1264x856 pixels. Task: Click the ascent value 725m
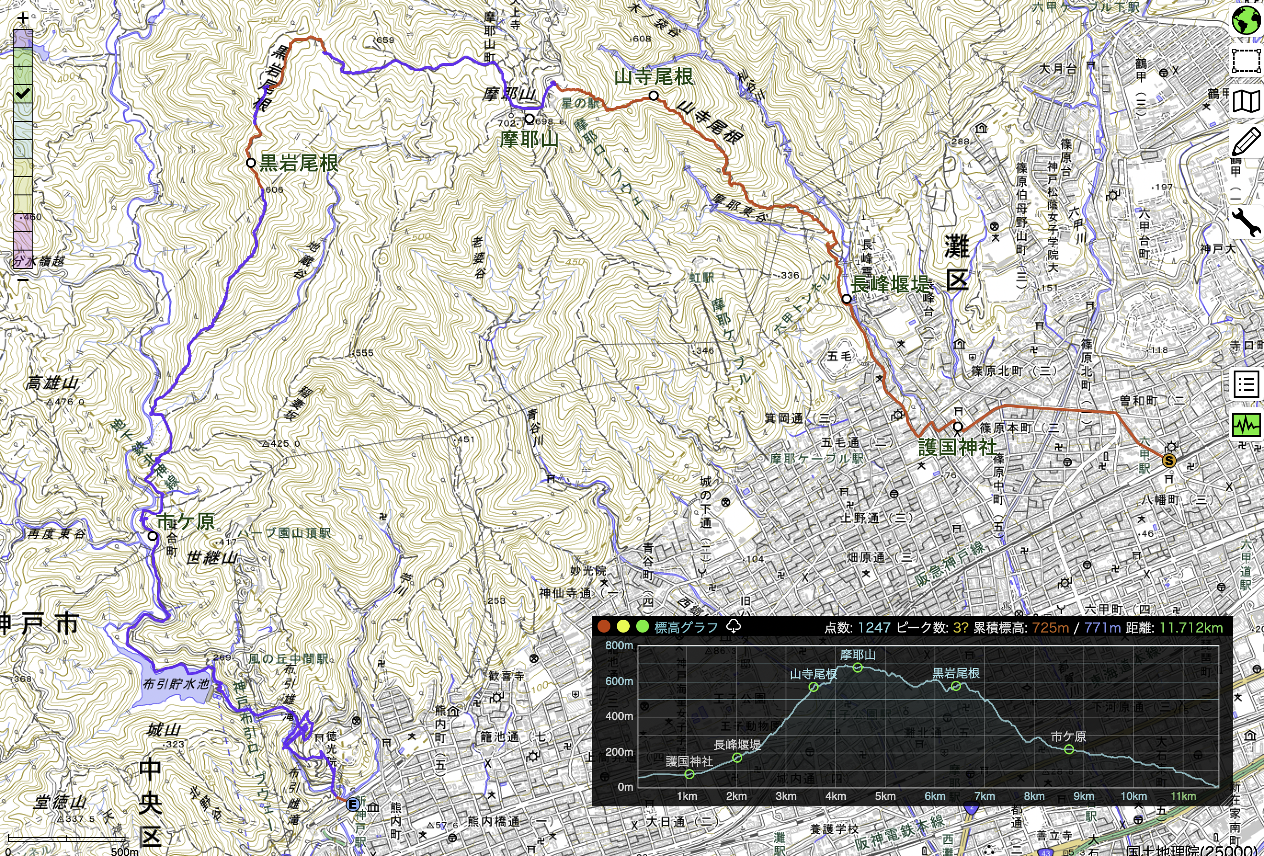point(1051,628)
